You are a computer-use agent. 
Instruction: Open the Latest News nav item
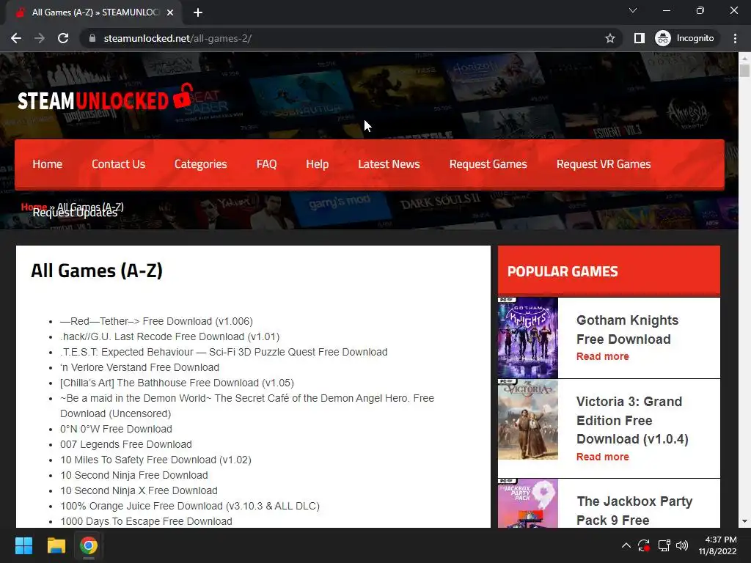389,164
